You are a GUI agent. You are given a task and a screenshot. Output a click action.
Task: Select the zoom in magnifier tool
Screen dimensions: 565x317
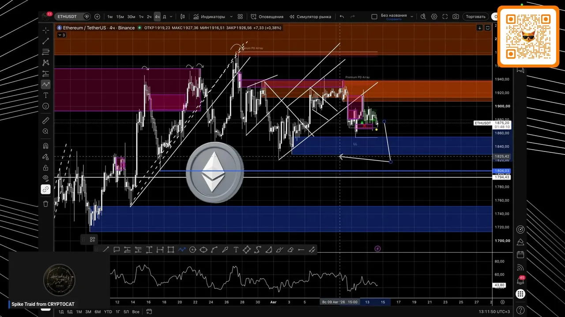coord(46,131)
